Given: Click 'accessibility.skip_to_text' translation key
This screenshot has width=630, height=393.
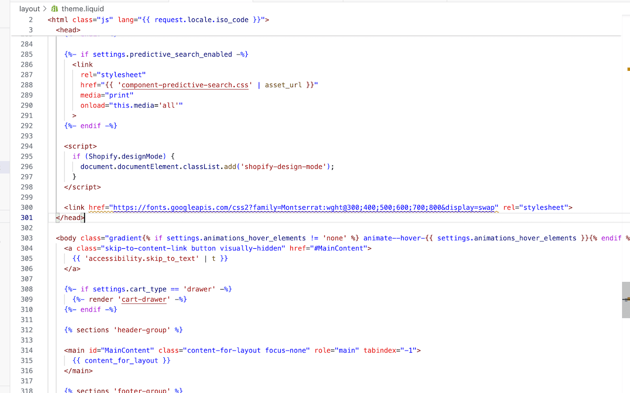Looking at the screenshot, I should 142,258.
